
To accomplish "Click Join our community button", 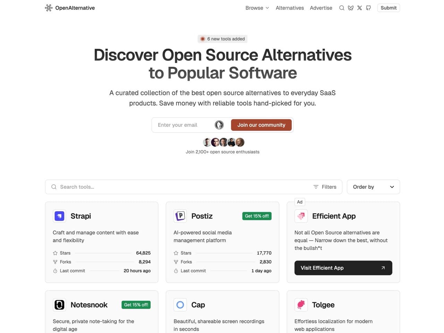I will (261, 125).
